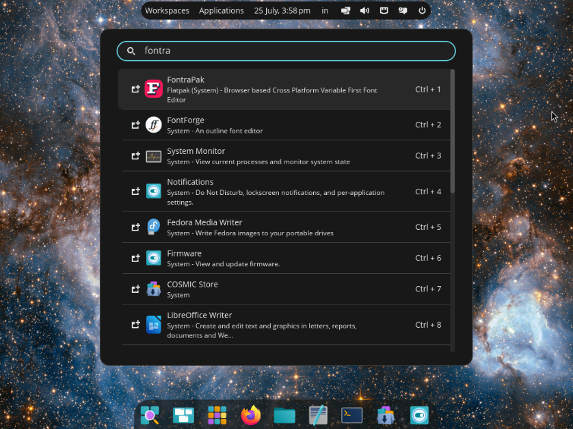Click launch arrow icon beside Firmware

pos(135,258)
